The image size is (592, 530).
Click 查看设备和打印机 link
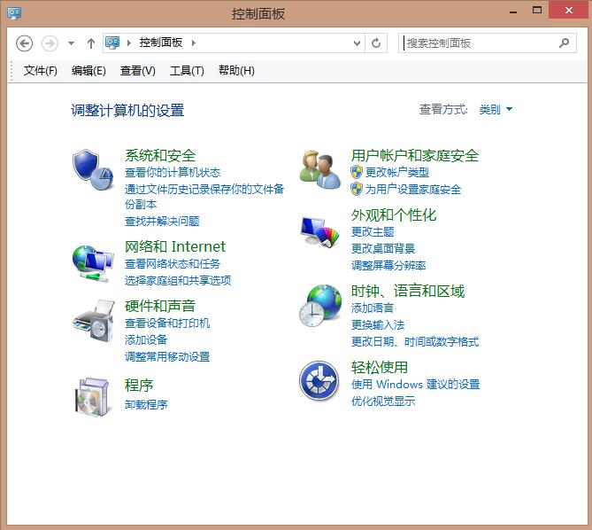tap(167, 323)
